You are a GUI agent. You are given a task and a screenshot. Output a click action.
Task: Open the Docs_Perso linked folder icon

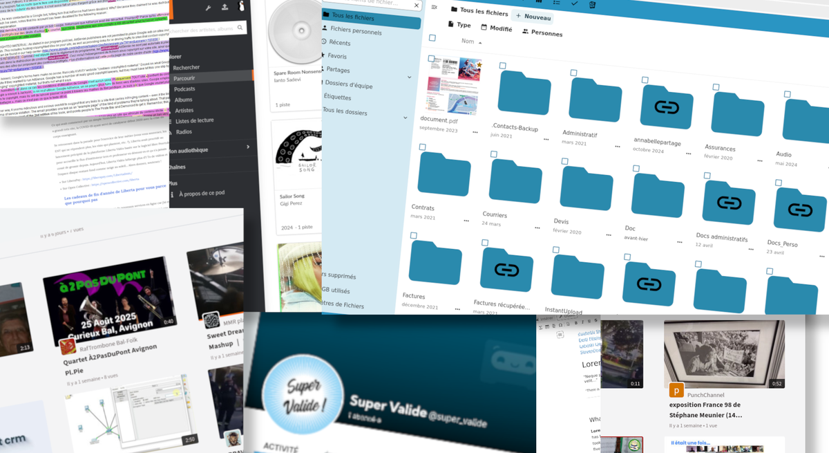pyautogui.click(x=800, y=210)
